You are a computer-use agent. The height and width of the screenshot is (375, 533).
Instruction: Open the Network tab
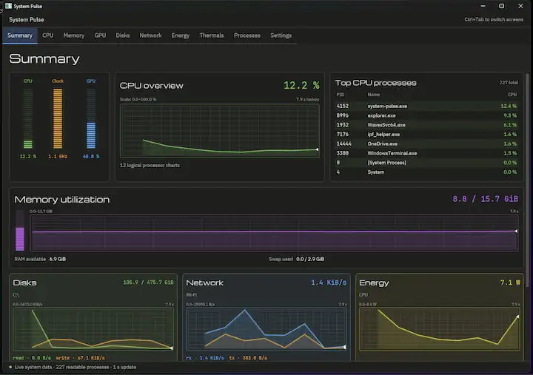150,36
